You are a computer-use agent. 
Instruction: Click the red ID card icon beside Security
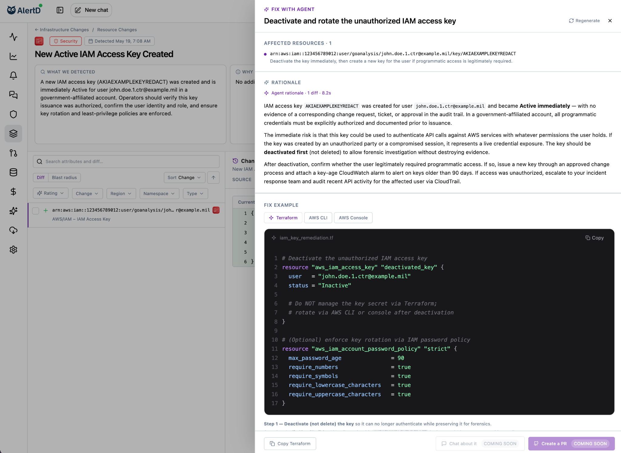(x=39, y=41)
